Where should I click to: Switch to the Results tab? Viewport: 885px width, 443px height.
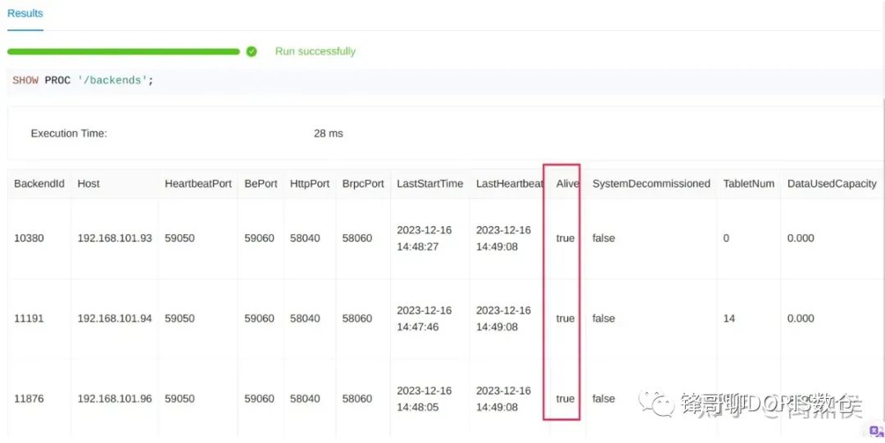[x=25, y=14]
